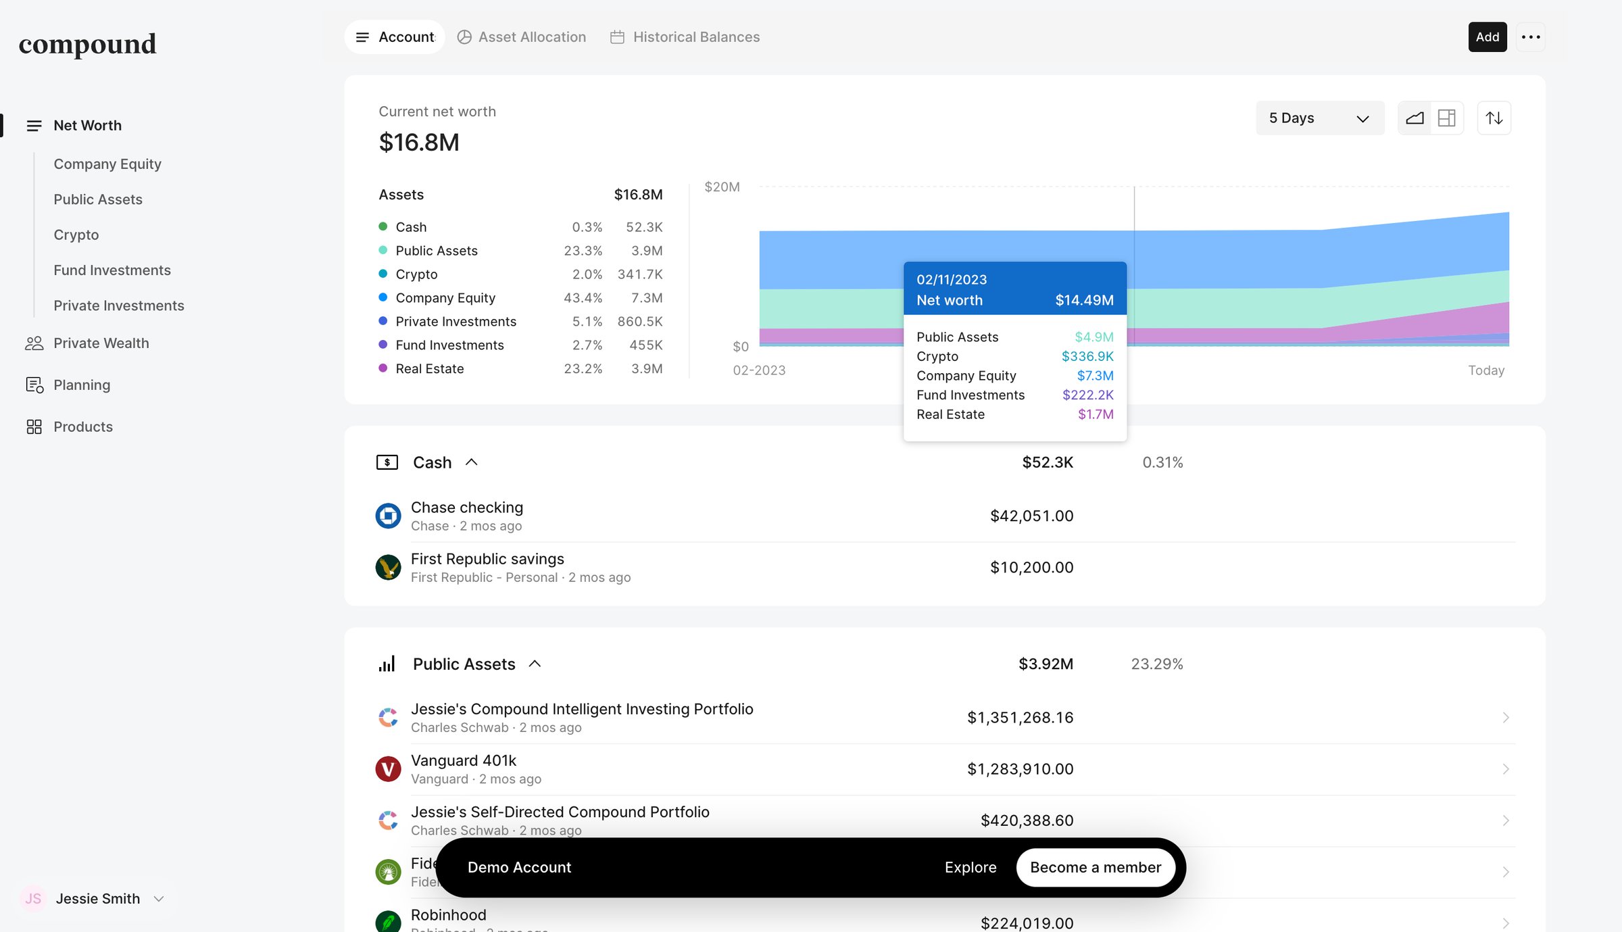Go to Private Wealth section
This screenshot has height=932, width=1622.
pos(101,343)
